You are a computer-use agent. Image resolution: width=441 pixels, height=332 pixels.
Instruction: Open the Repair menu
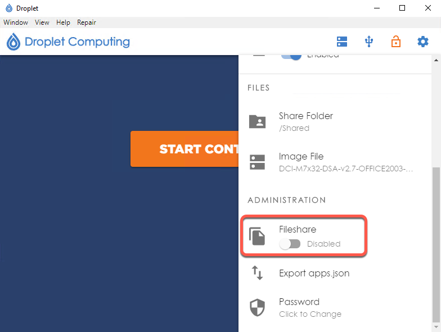pyautogui.click(x=87, y=22)
